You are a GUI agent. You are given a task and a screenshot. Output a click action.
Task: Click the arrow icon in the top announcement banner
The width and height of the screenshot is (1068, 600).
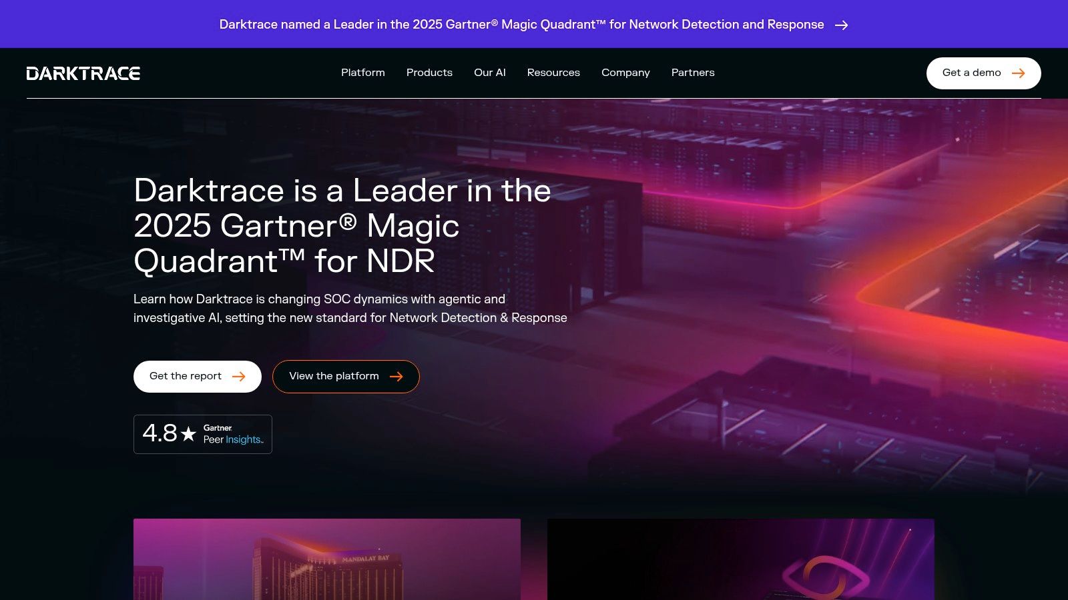click(x=842, y=25)
